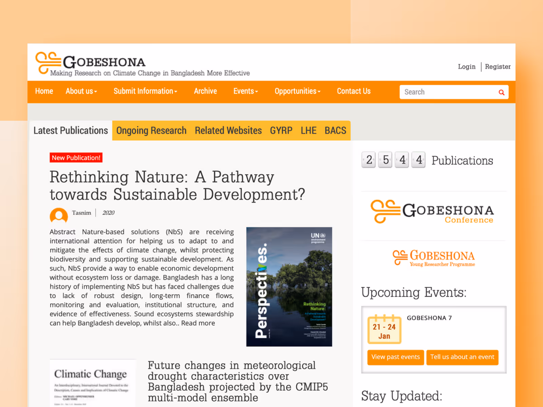
Task: Open the Gobeshona Conference logo
Action: tap(432, 212)
